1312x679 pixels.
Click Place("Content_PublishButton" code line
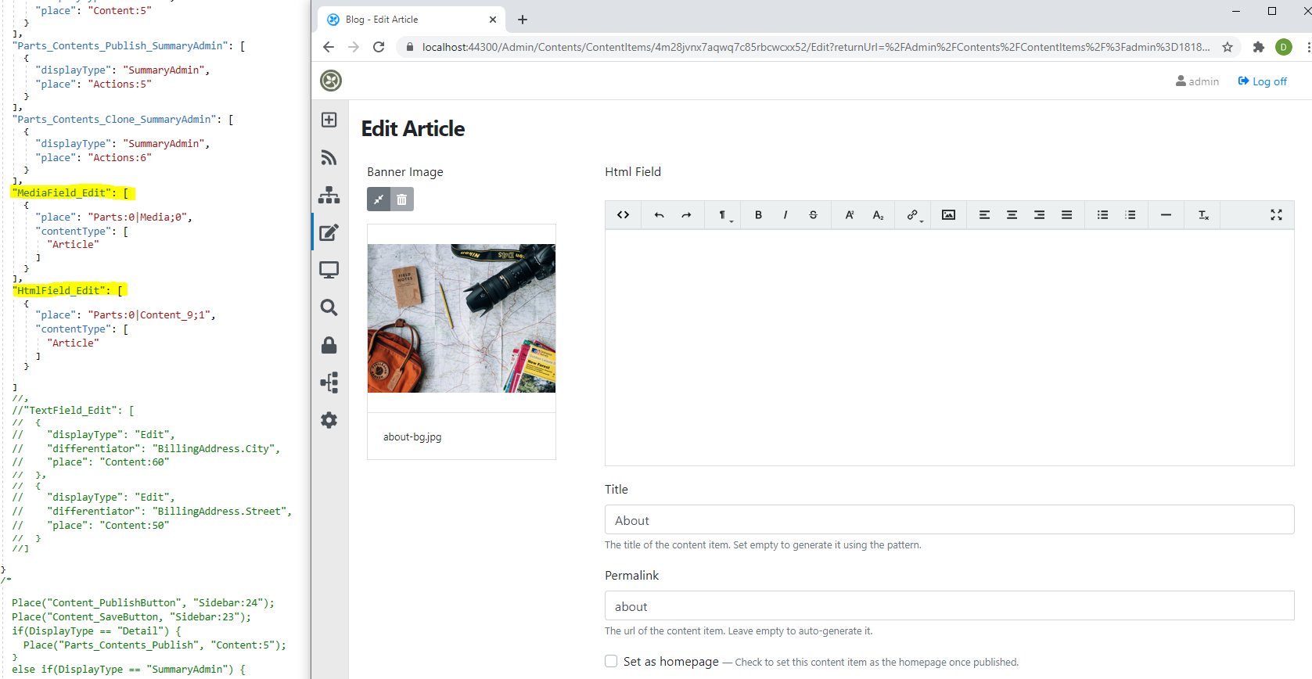click(x=143, y=602)
